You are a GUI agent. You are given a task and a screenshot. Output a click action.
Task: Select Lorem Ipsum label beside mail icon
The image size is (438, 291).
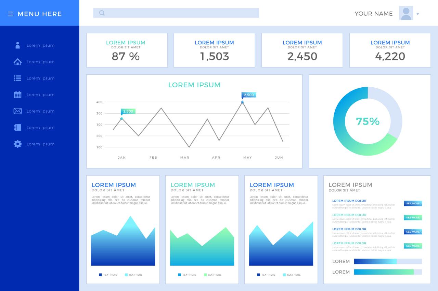tap(40, 111)
